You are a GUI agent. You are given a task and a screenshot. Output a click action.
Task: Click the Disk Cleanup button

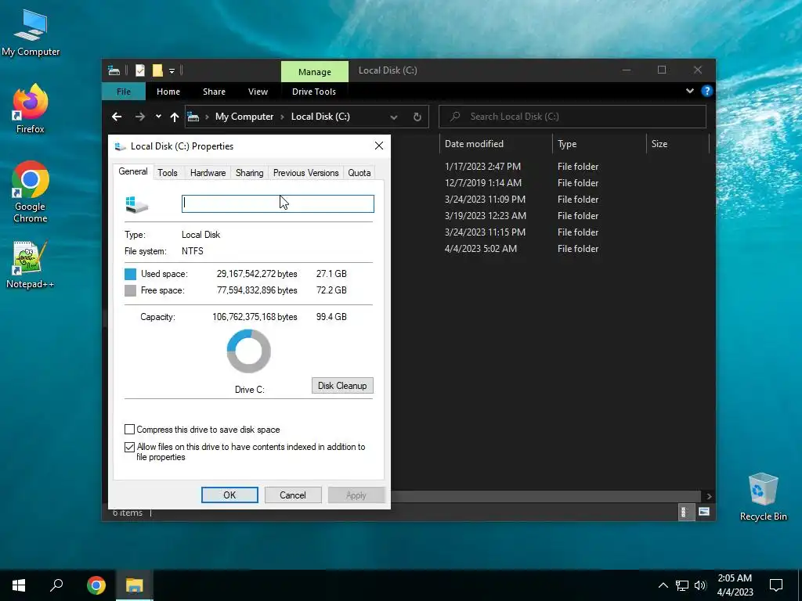tap(342, 385)
